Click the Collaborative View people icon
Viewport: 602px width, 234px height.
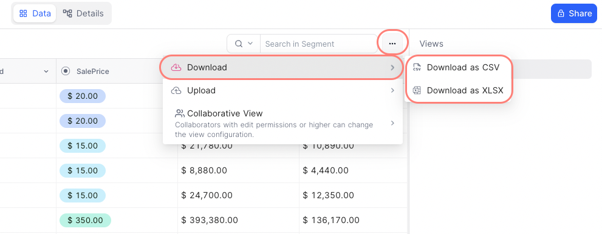[x=180, y=113]
